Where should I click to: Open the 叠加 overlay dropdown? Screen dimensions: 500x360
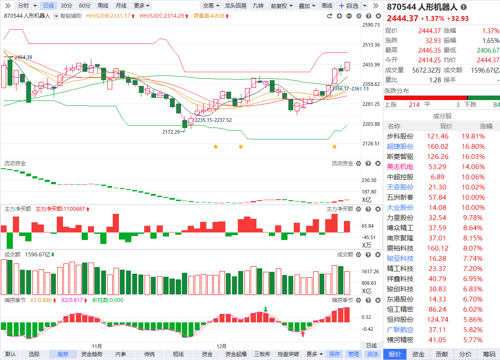(307, 6)
